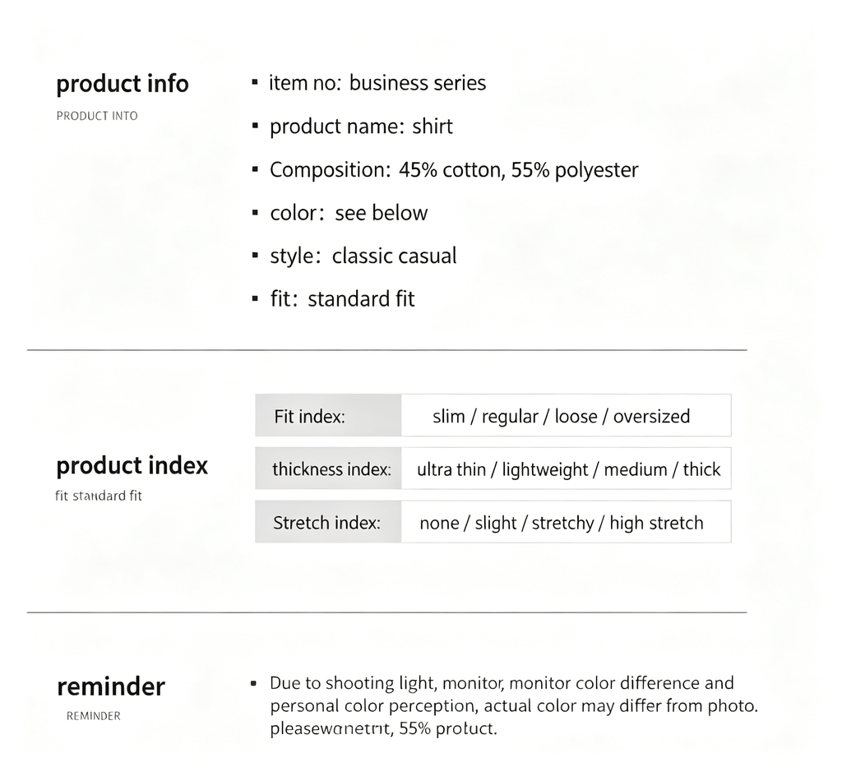842x776 pixels.
Task: Select the ultra thin/lightweight/medium/thick cell
Action: point(566,469)
